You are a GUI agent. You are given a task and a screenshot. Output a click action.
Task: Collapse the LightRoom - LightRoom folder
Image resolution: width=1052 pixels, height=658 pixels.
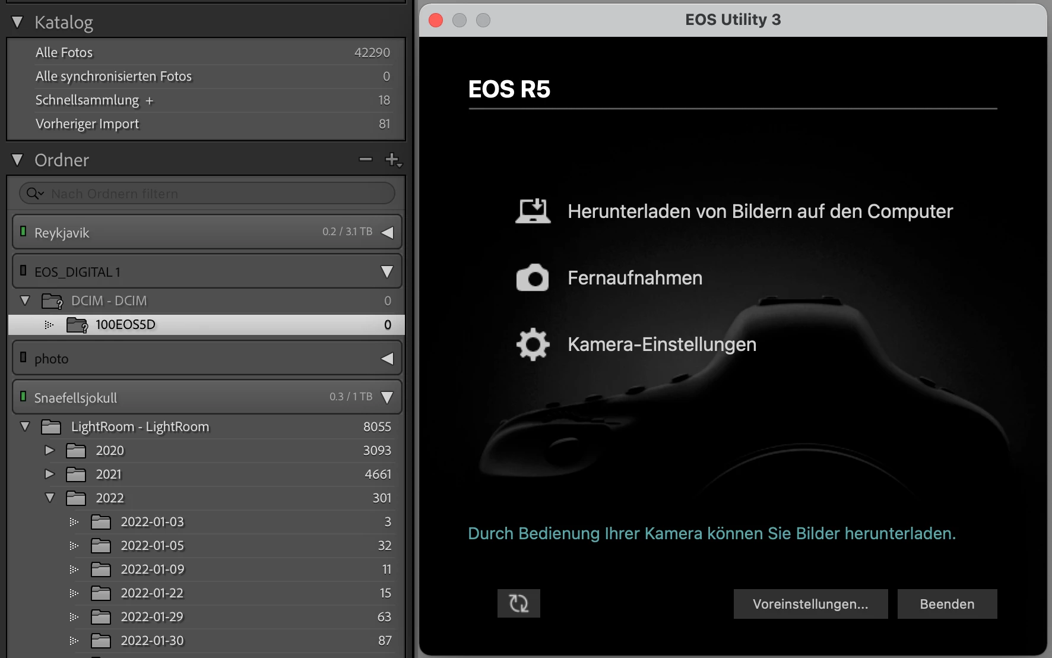tap(25, 426)
